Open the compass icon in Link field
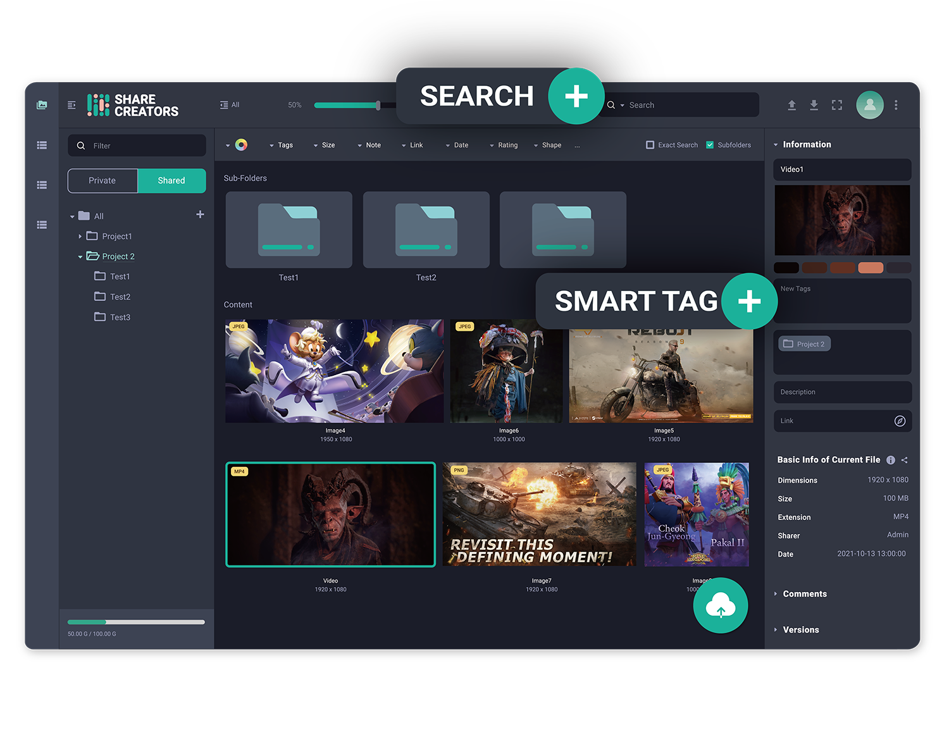 coord(900,421)
